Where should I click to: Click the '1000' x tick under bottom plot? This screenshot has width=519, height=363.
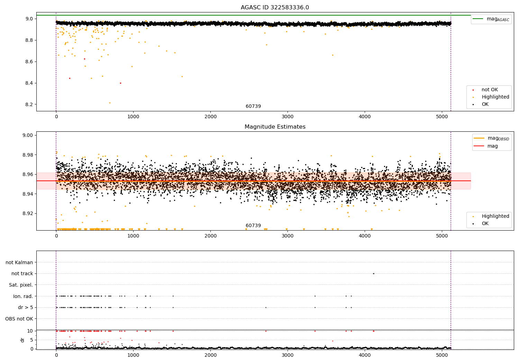coord(133,355)
